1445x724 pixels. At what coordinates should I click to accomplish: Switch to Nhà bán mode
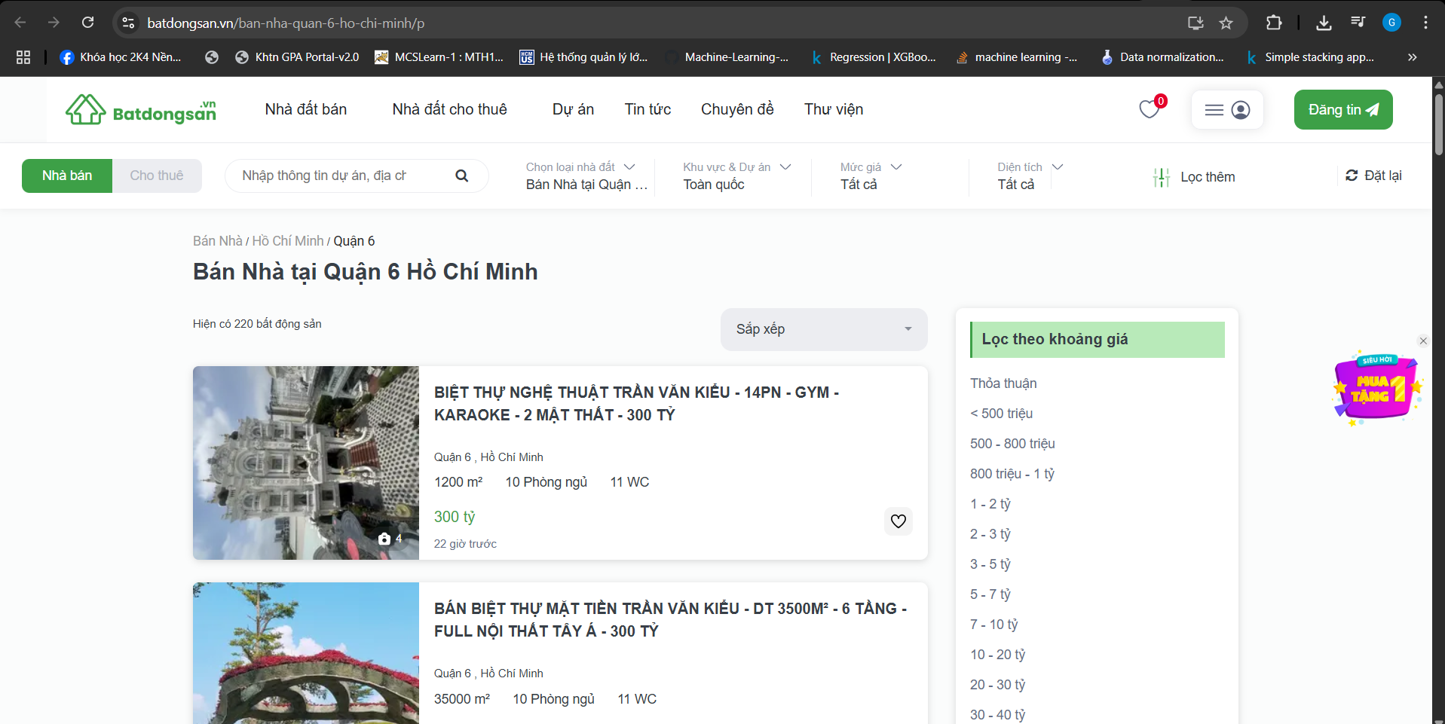click(67, 176)
